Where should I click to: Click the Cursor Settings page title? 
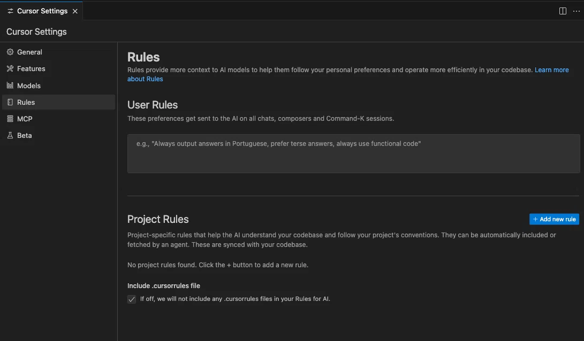(x=36, y=32)
